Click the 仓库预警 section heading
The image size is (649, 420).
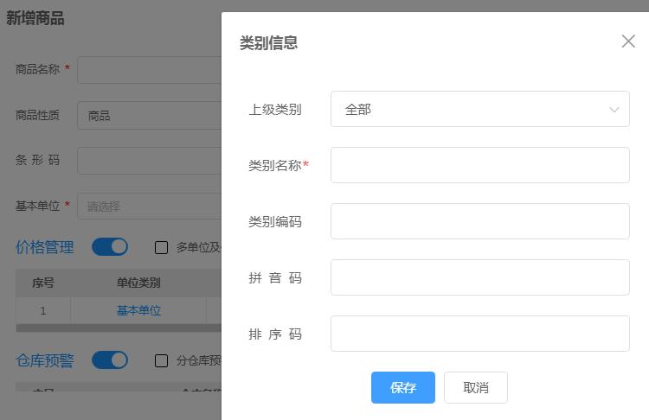[x=45, y=360]
